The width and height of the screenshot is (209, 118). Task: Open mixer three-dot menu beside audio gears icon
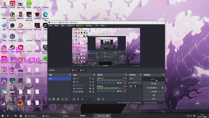click(x=103, y=99)
